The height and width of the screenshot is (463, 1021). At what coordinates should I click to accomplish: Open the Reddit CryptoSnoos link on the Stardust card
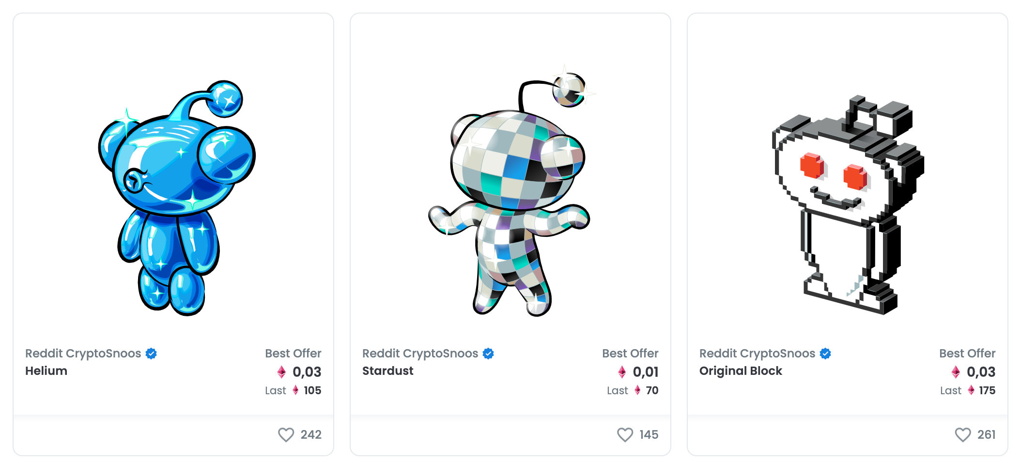point(419,354)
